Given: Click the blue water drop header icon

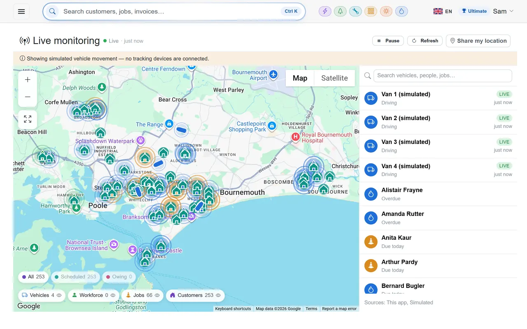Looking at the screenshot, I should 401,12.
